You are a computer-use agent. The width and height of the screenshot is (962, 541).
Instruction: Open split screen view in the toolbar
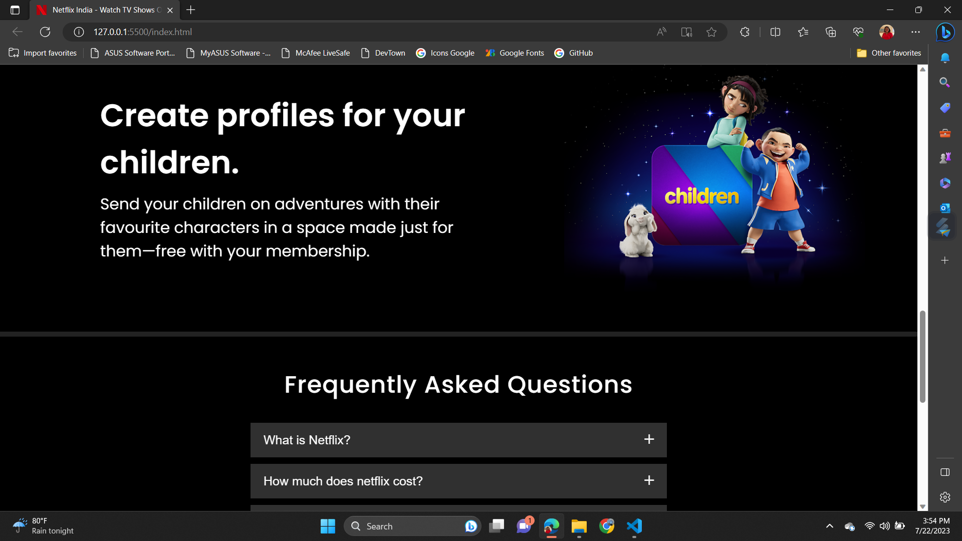click(775, 32)
